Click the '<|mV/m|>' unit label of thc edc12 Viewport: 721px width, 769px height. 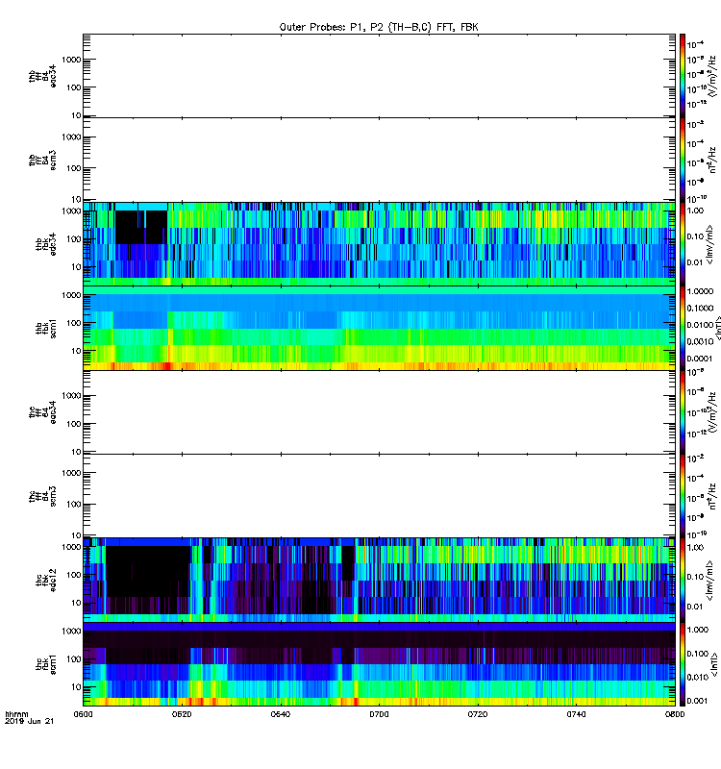tap(709, 581)
